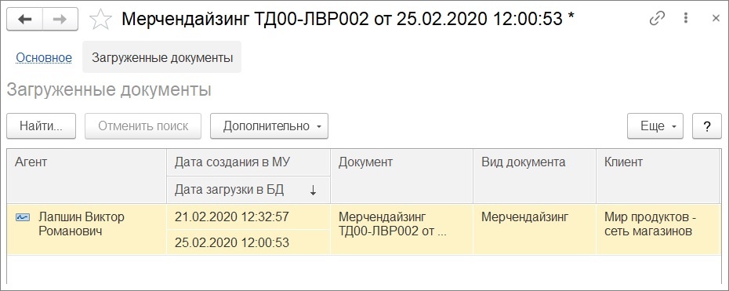Expand the Дополнительно dropdown
The image size is (729, 291).
click(x=269, y=126)
